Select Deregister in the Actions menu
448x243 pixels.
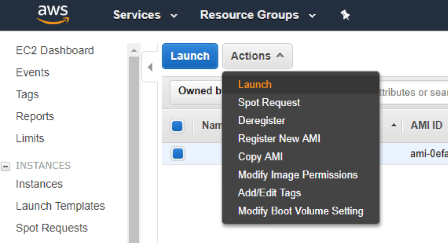301,120
